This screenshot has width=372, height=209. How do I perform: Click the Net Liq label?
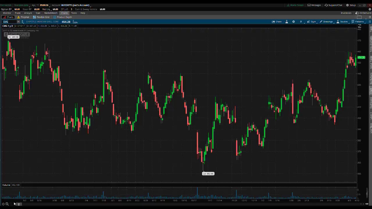pos(46,9)
